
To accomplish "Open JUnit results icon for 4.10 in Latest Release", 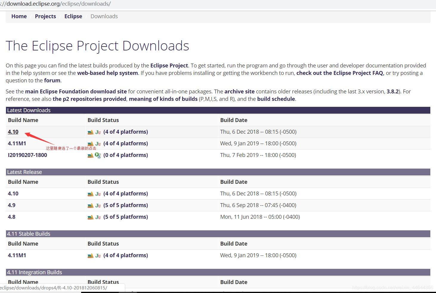I will (98, 194).
